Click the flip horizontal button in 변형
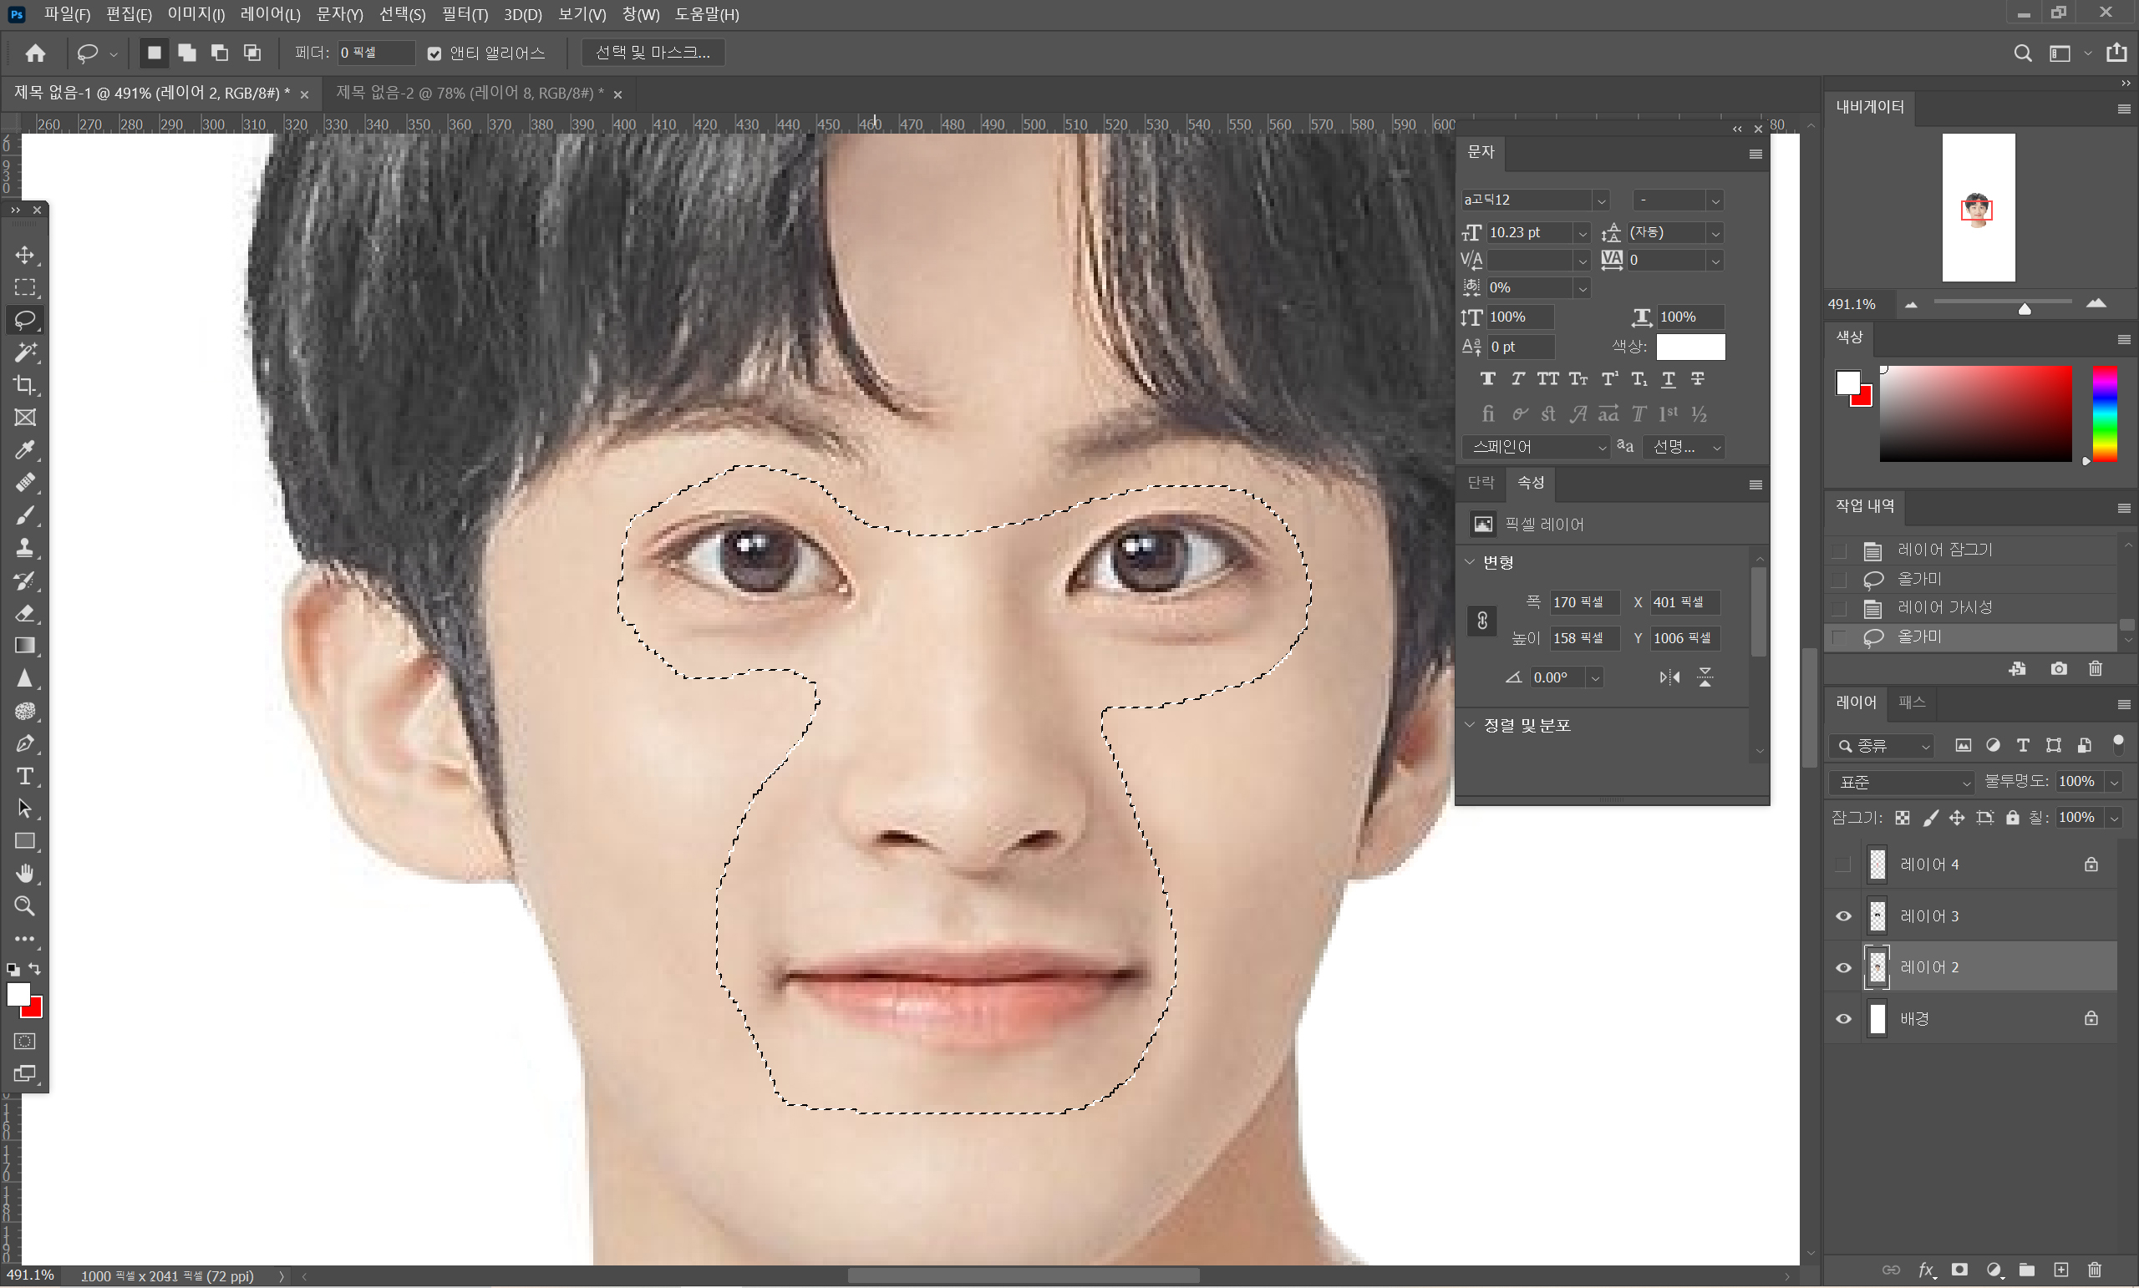Screen dimensions: 2139x1288 pos(1669,677)
